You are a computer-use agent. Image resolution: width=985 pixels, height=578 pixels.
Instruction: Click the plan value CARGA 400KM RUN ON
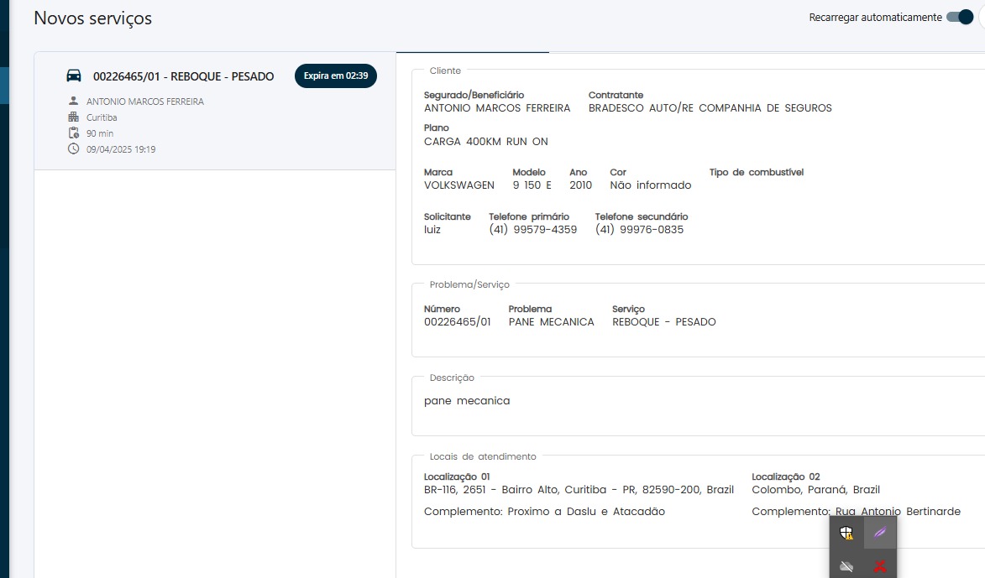(485, 142)
